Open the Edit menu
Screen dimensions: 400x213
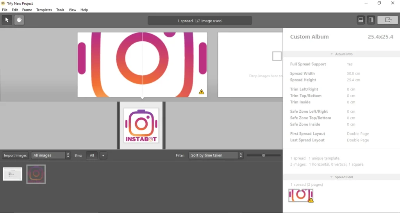[15, 10]
